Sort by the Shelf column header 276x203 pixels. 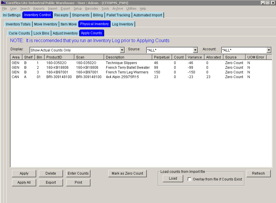point(28,57)
